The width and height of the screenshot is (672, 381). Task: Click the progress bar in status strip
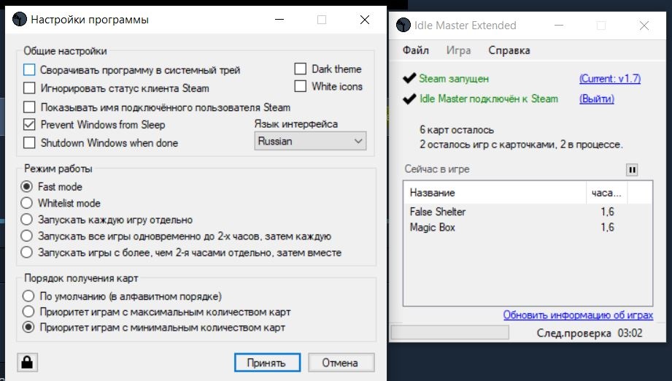(x=450, y=333)
